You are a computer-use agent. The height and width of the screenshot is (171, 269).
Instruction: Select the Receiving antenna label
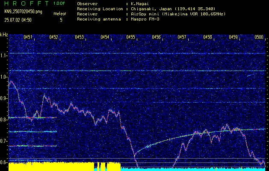pyautogui.click(x=99, y=19)
